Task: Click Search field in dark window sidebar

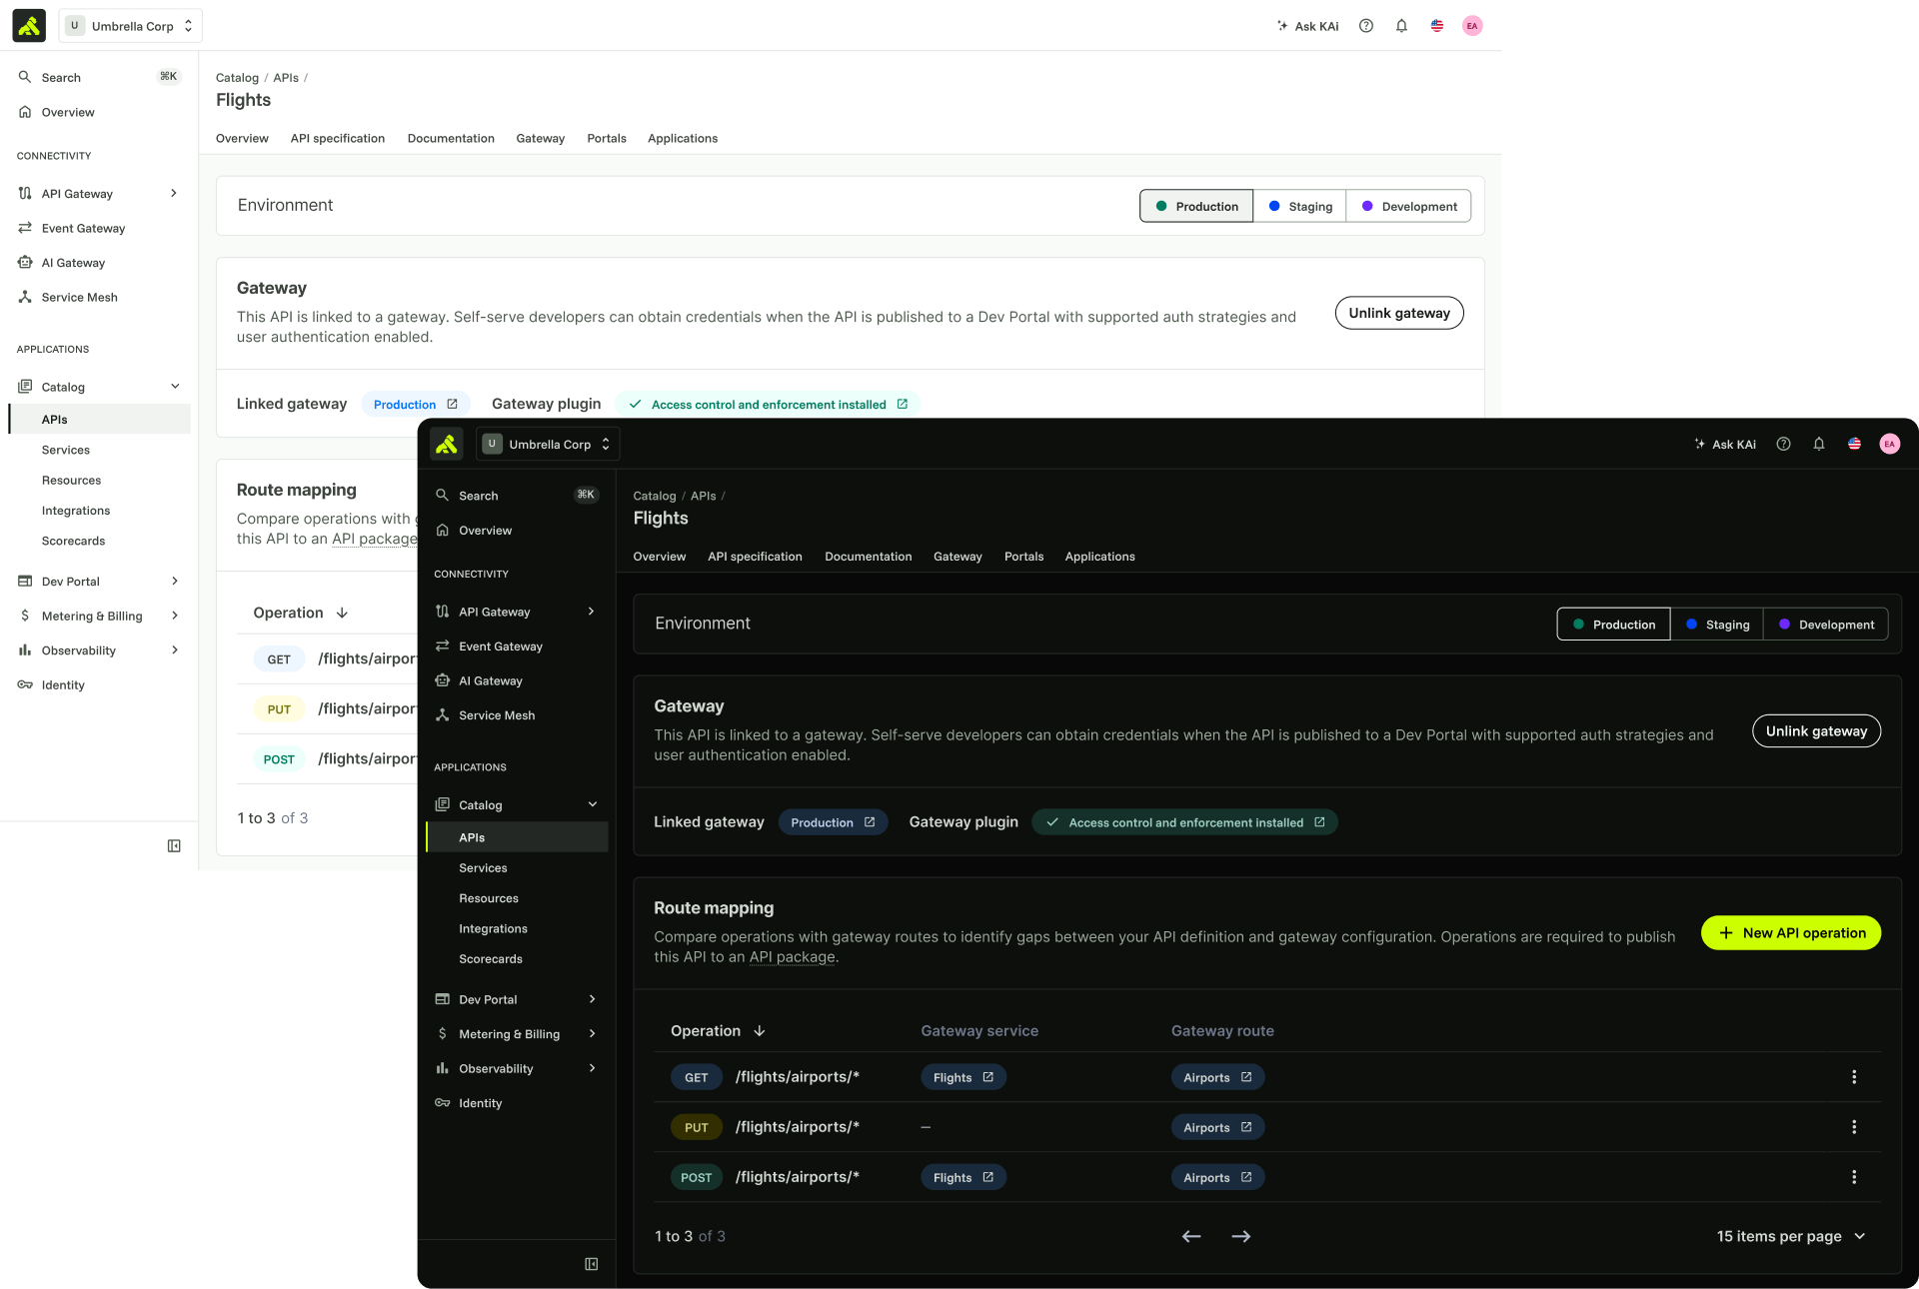Action: coord(517,496)
